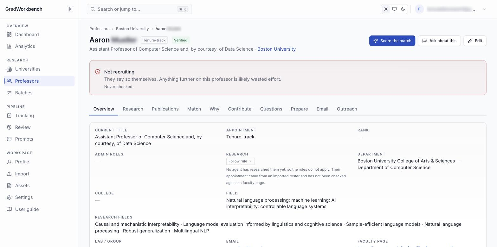Screen dimensions: 497x247
Task: Click the Profile person icon
Action: click(9, 162)
